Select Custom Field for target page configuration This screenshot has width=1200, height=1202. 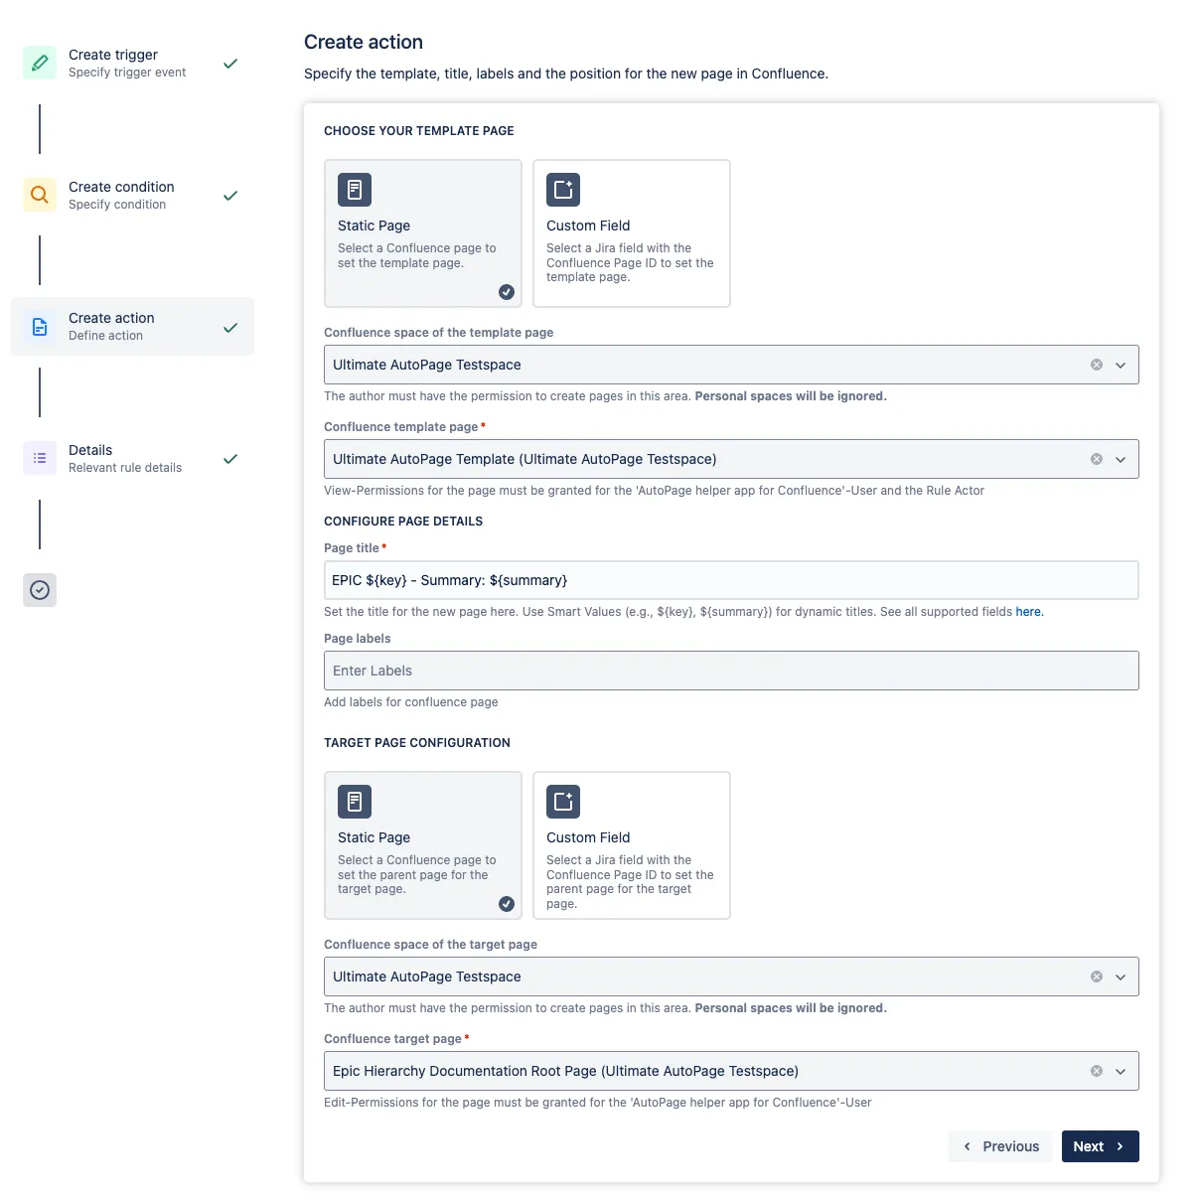tap(631, 845)
